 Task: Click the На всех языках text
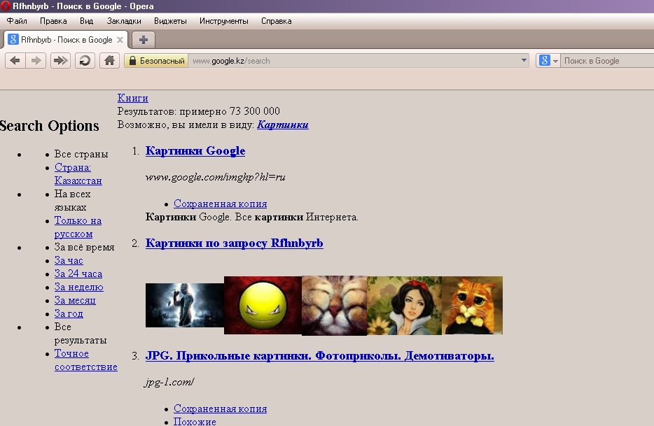(x=73, y=201)
